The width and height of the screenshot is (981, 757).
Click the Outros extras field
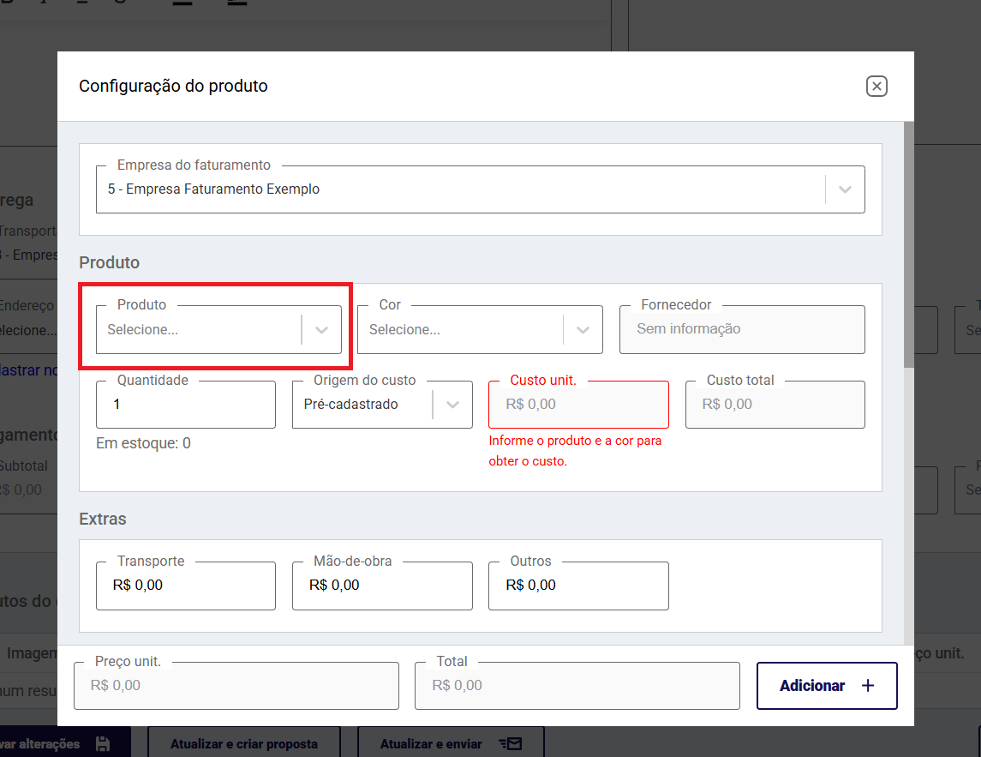tap(578, 586)
